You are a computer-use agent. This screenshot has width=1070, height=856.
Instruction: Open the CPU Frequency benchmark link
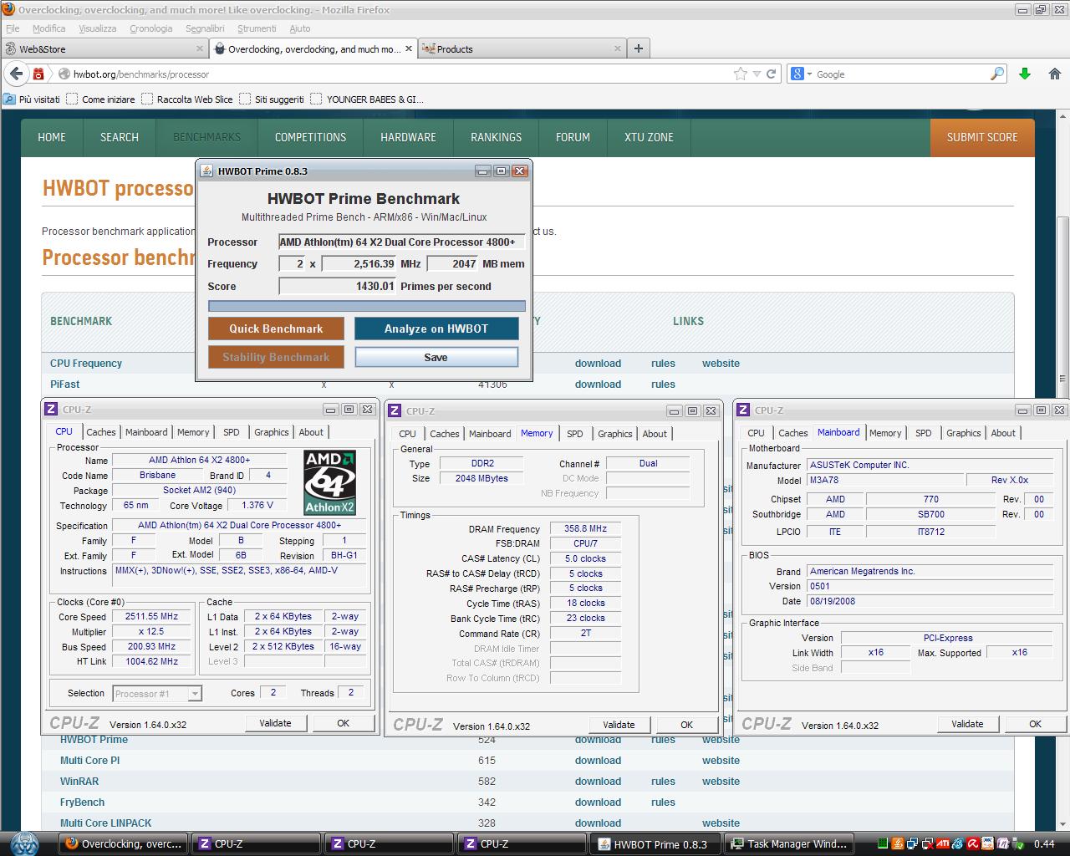(86, 364)
